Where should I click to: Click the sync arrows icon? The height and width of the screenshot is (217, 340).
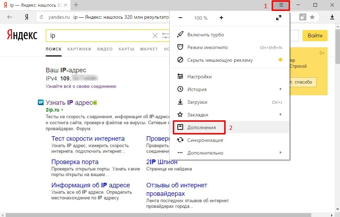(x=180, y=140)
